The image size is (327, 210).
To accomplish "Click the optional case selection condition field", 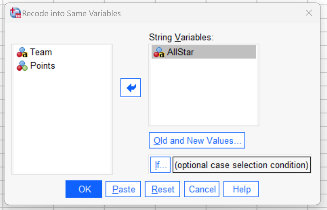I will (x=241, y=165).
